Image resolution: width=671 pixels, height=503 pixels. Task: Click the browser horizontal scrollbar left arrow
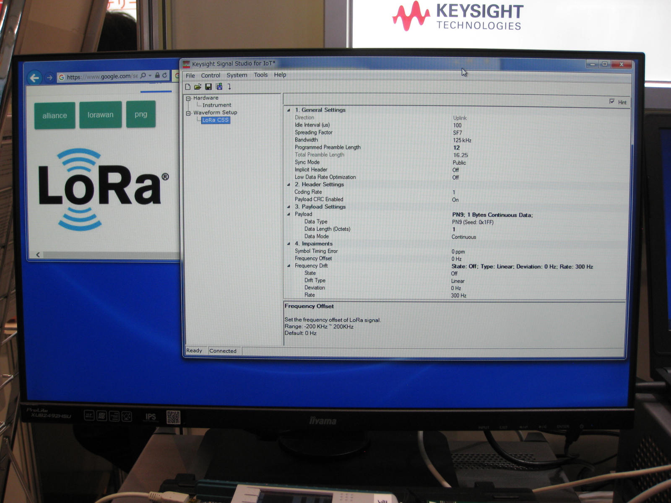click(38, 254)
